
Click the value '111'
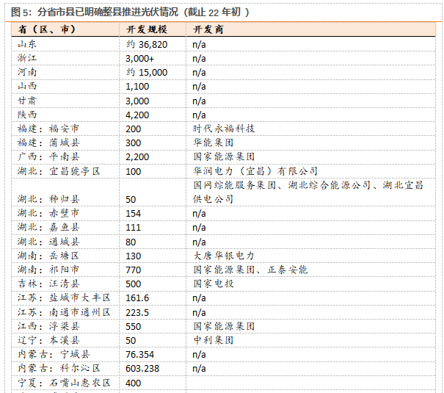coord(134,228)
